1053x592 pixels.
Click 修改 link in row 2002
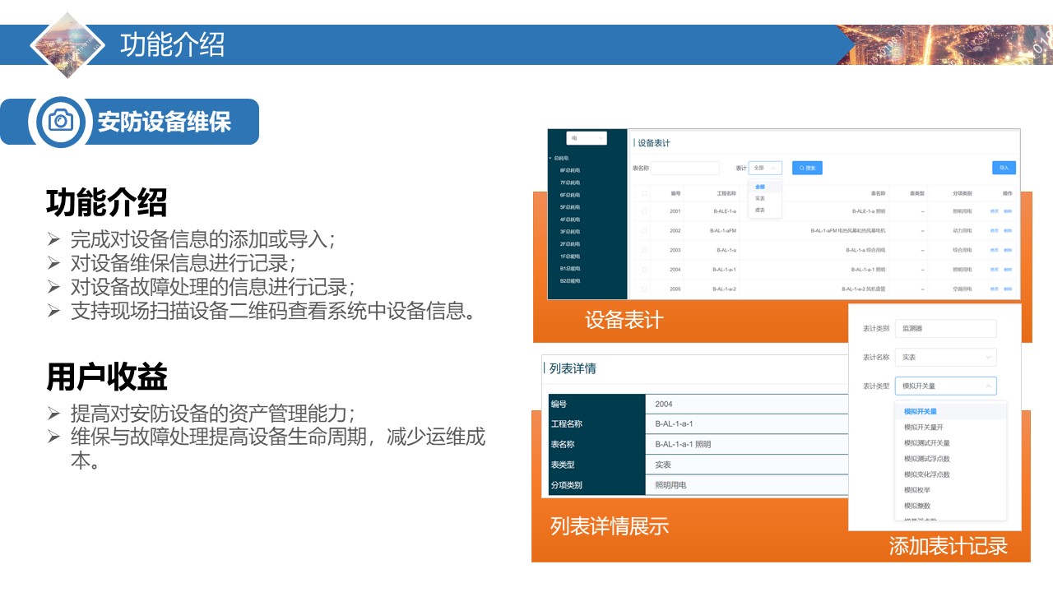click(x=994, y=230)
